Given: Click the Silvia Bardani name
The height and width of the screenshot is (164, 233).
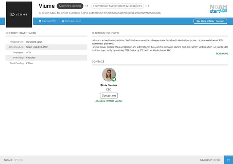Looking at the screenshot, I should (109, 85).
